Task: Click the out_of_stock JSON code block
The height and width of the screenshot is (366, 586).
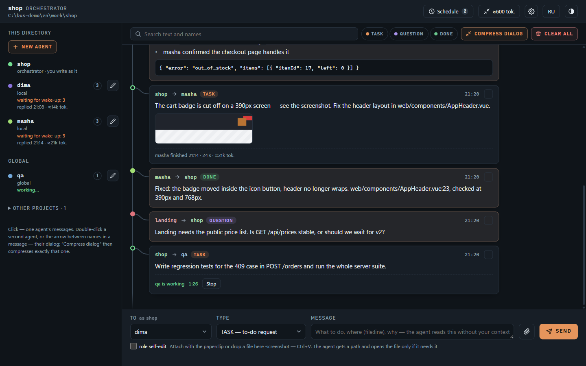Action: (x=324, y=68)
